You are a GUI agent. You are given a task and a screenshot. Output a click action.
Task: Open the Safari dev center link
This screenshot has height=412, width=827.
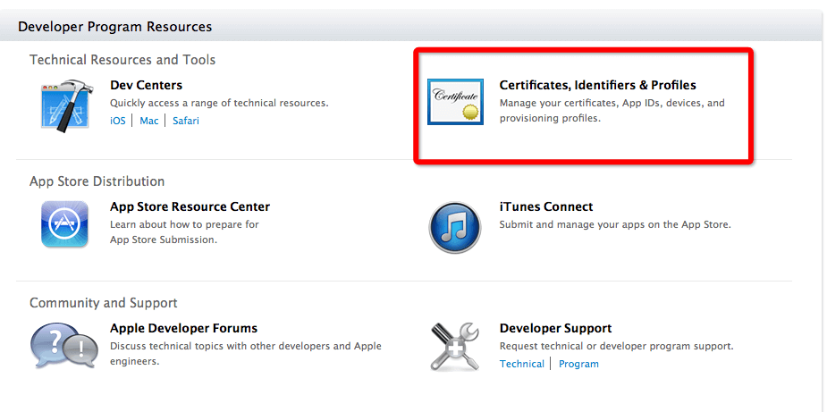[186, 121]
